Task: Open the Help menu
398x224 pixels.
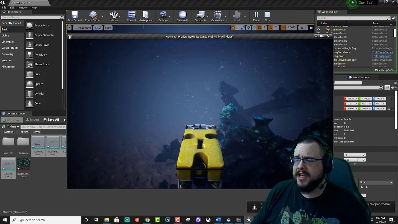Action: (34, 7)
